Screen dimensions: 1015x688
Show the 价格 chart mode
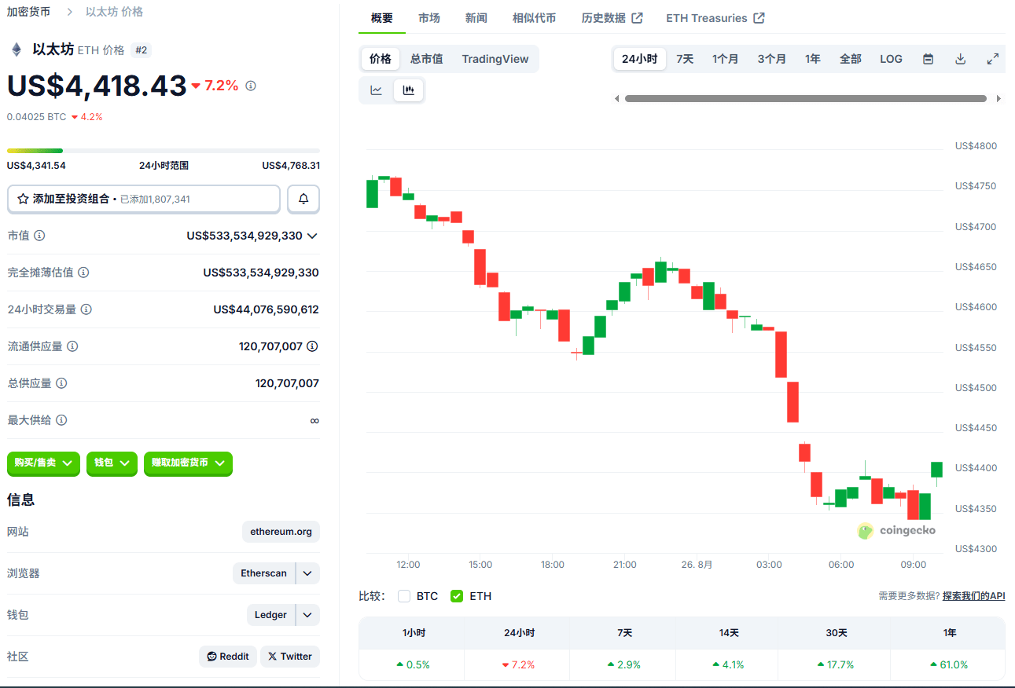tap(381, 59)
